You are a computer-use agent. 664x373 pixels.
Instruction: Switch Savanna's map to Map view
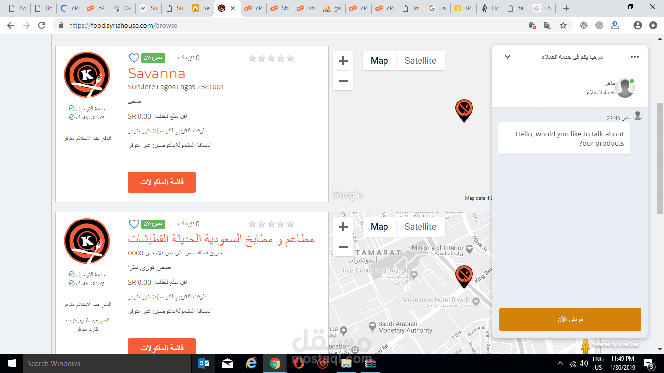pyautogui.click(x=379, y=61)
